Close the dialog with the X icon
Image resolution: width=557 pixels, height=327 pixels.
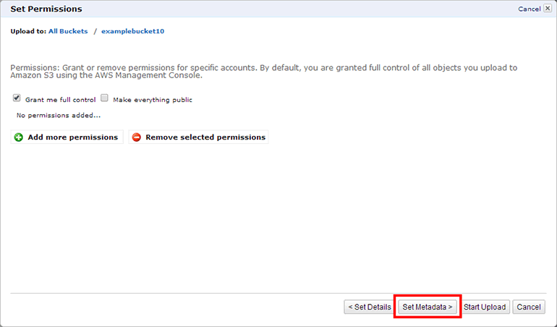click(548, 9)
